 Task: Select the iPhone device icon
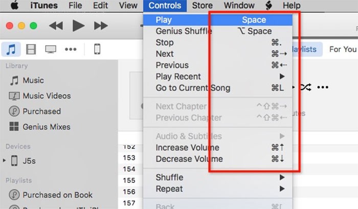(x=97, y=49)
